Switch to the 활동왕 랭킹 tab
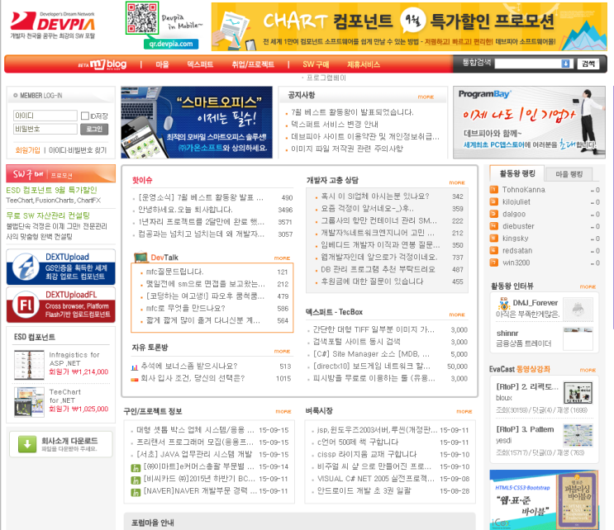The image size is (614, 530). (x=516, y=173)
